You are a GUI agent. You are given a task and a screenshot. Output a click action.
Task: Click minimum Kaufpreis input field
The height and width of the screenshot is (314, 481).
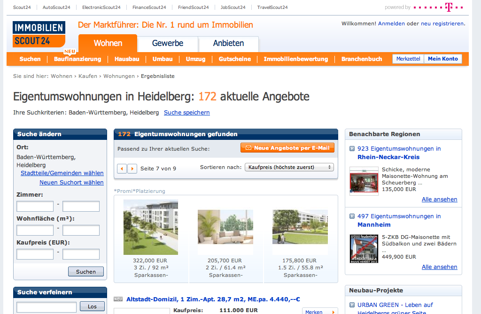pos(35,254)
